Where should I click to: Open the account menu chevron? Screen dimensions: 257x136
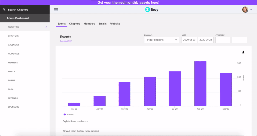tap(251, 10)
